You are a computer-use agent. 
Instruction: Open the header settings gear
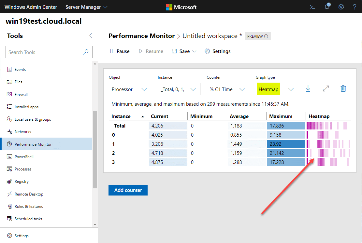pyautogui.click(x=341, y=7)
